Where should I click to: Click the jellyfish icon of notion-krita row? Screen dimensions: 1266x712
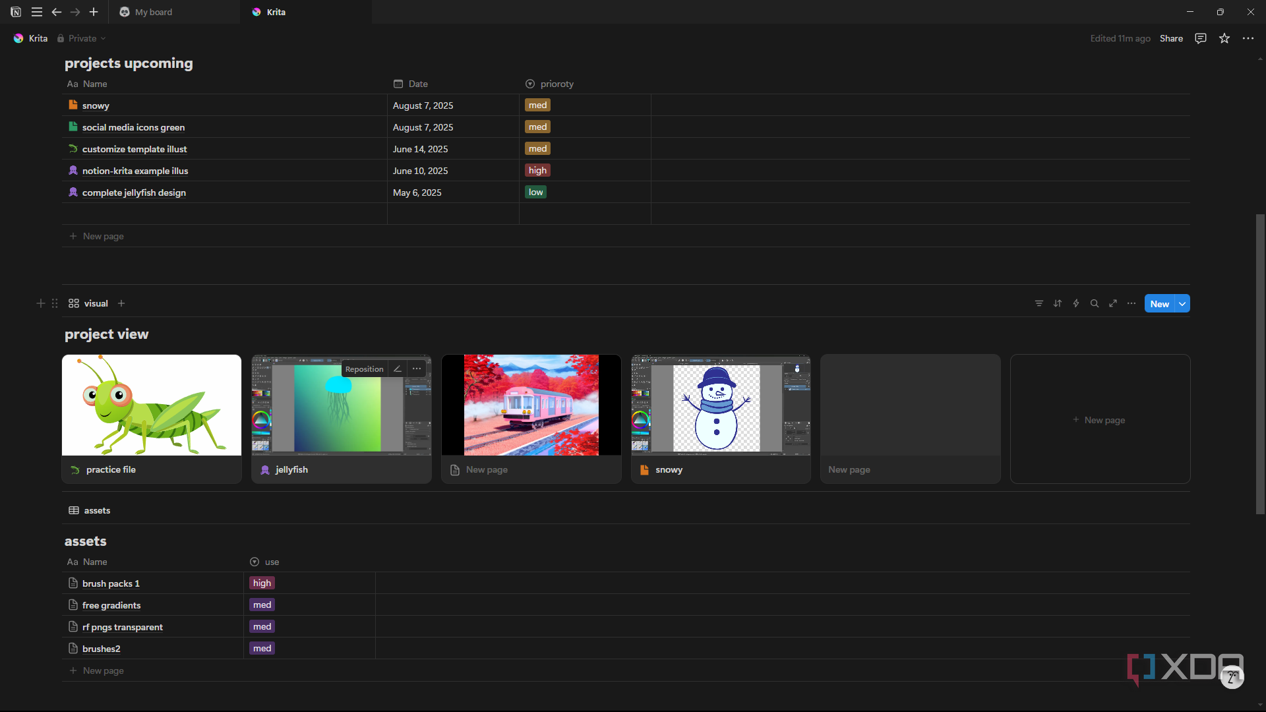pyautogui.click(x=73, y=170)
